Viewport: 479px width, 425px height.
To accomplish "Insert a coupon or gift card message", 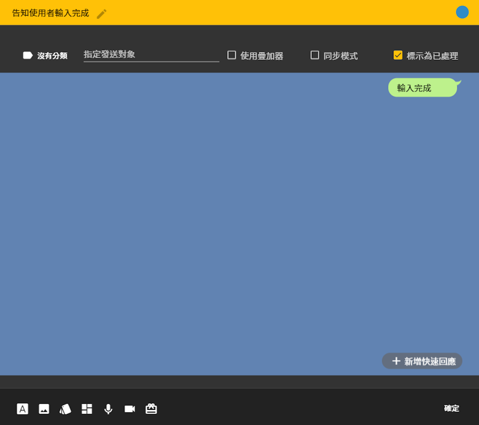I will point(151,409).
